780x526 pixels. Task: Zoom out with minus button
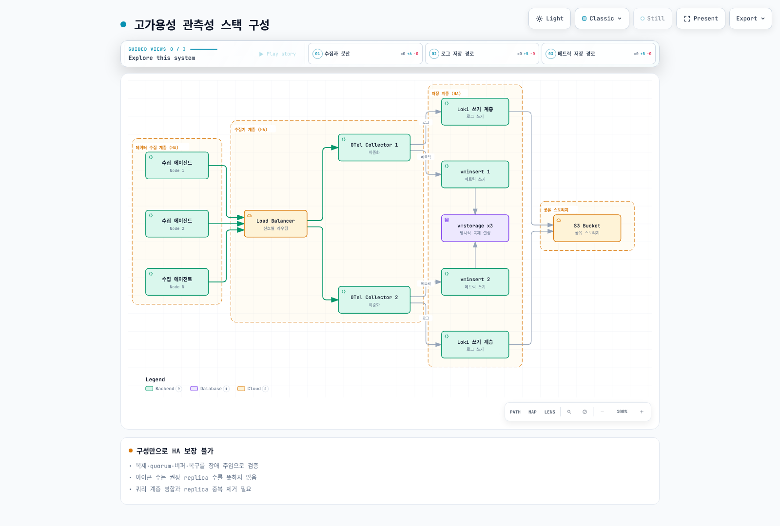[603, 412]
